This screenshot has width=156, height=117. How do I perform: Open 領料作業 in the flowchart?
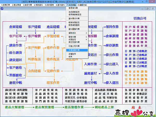click(x=112, y=27)
